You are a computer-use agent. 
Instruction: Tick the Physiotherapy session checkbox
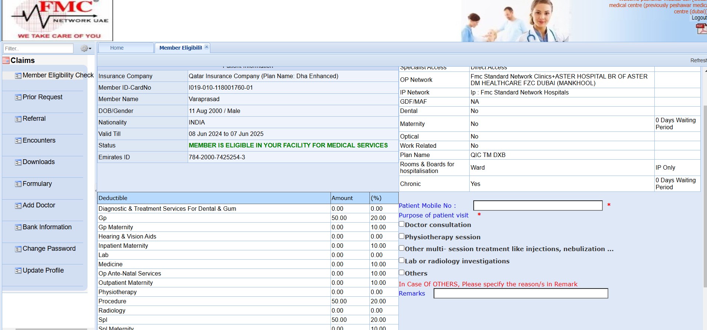[401, 236]
